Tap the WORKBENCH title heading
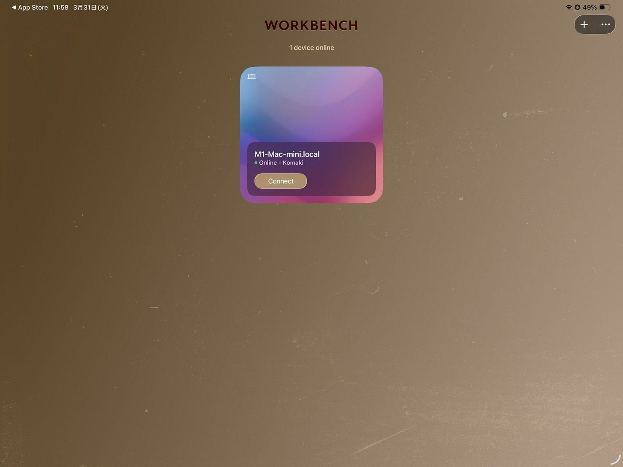 (x=311, y=25)
